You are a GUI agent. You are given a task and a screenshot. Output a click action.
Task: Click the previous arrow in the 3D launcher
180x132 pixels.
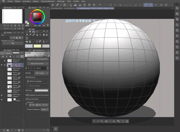(94, 121)
